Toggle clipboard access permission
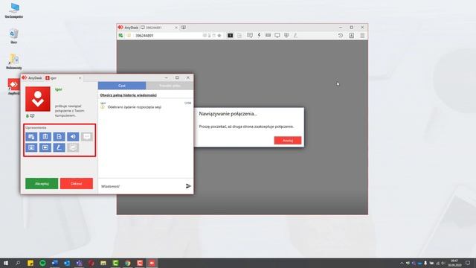The image size is (476, 268). click(45, 137)
